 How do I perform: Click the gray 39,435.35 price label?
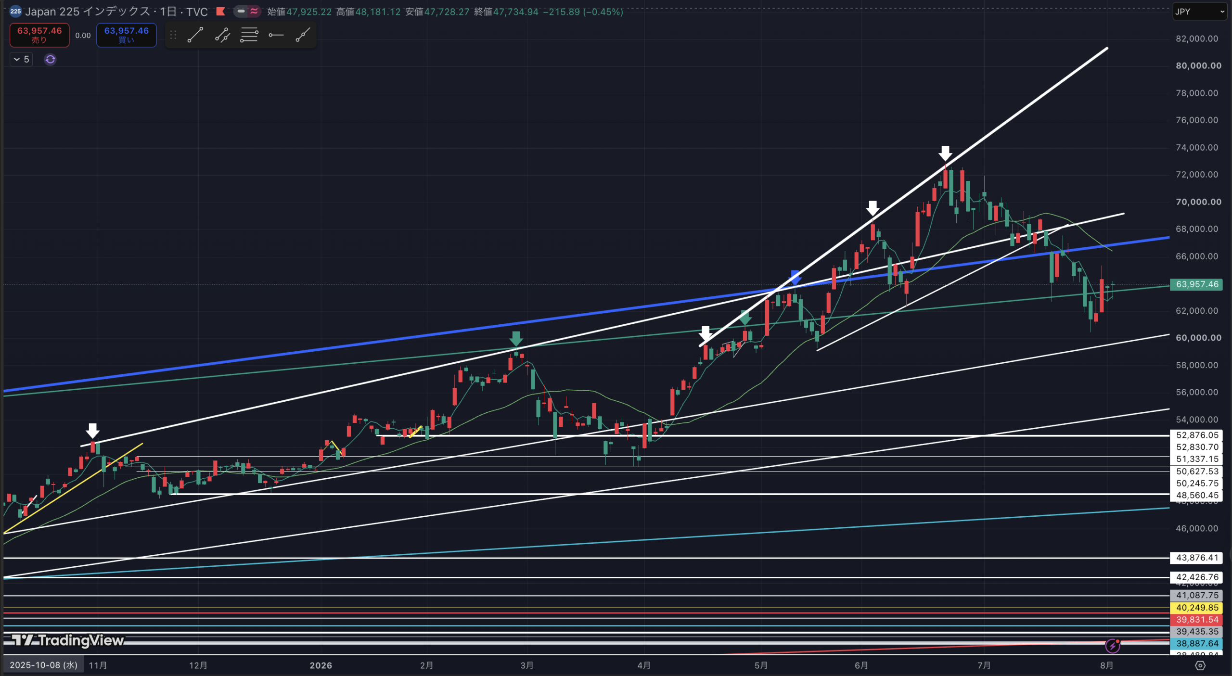coord(1197,632)
